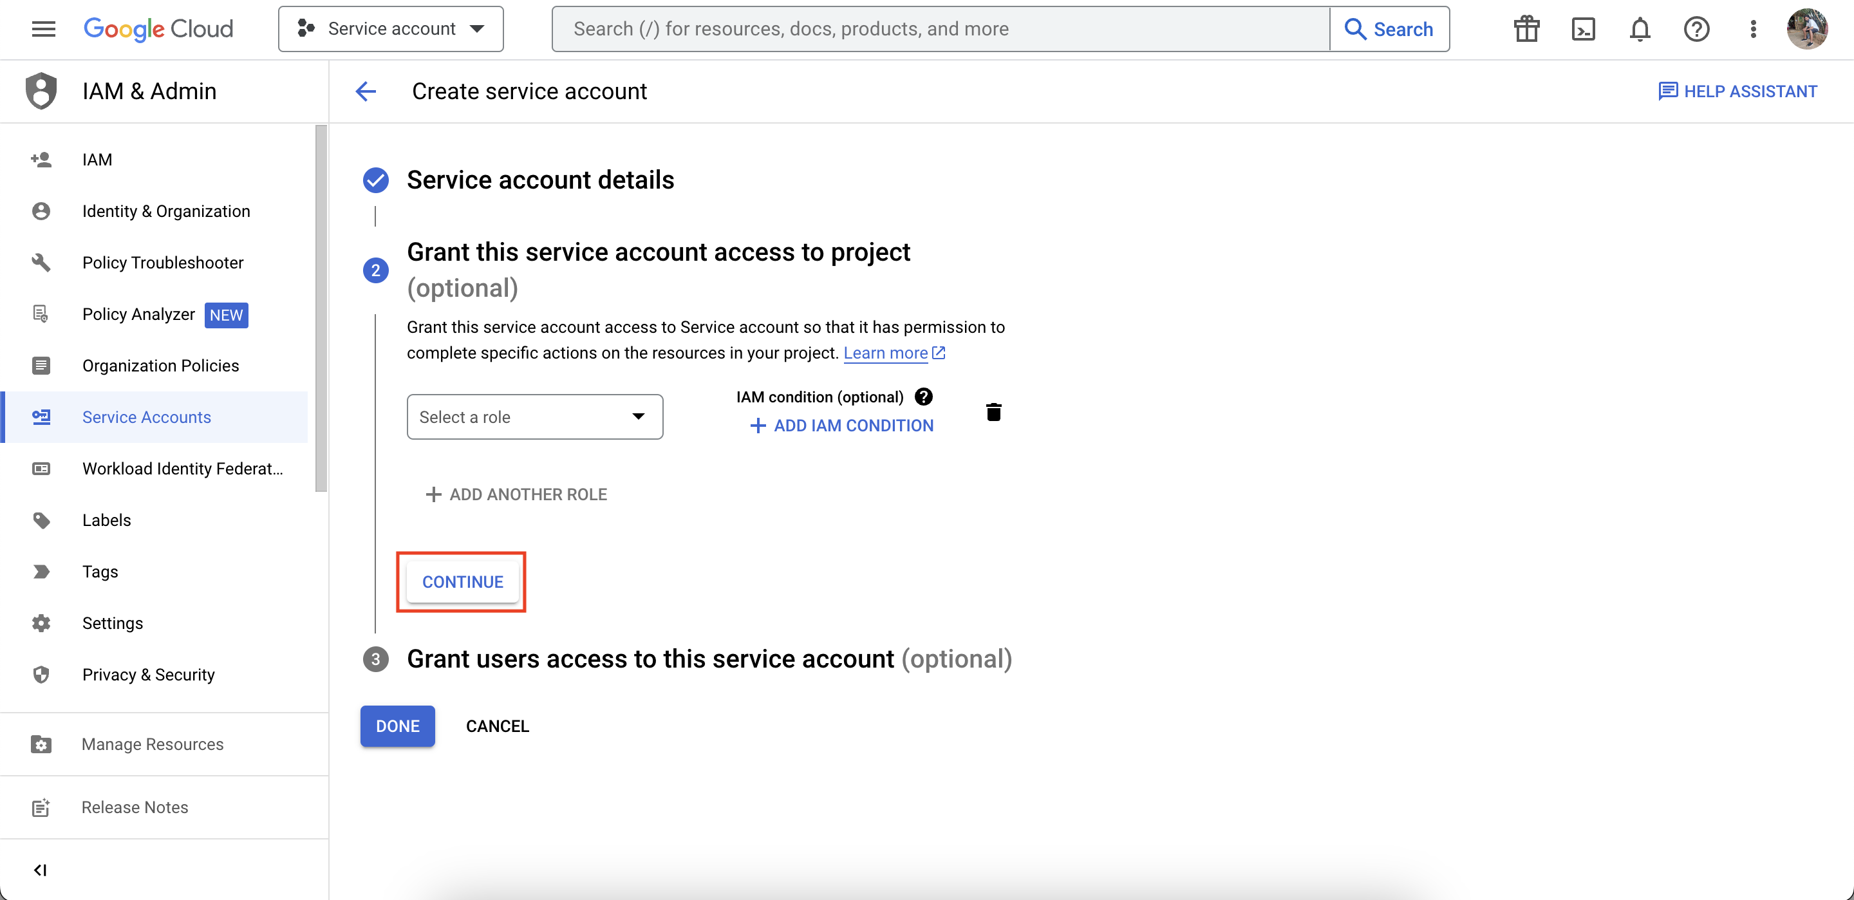The height and width of the screenshot is (900, 1854).
Task: Collapse the sidebar with the chevron icon
Action: point(41,870)
